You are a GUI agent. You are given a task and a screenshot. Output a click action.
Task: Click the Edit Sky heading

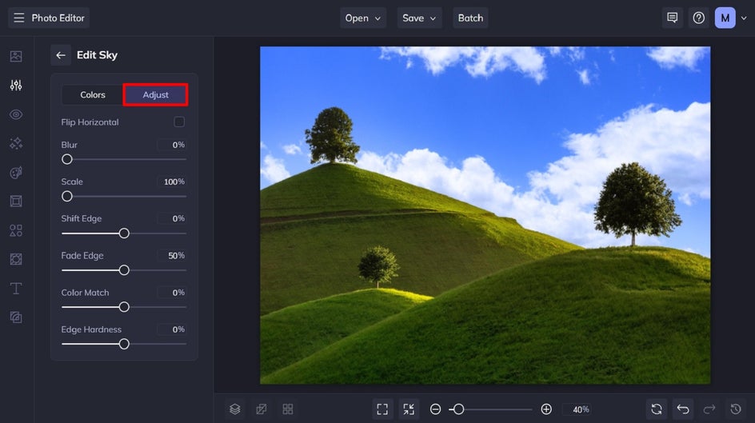[97, 55]
